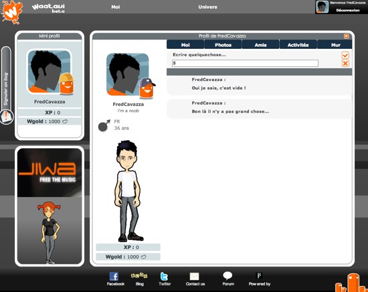
Task: Open the Powered by icon
Action: (x=259, y=275)
